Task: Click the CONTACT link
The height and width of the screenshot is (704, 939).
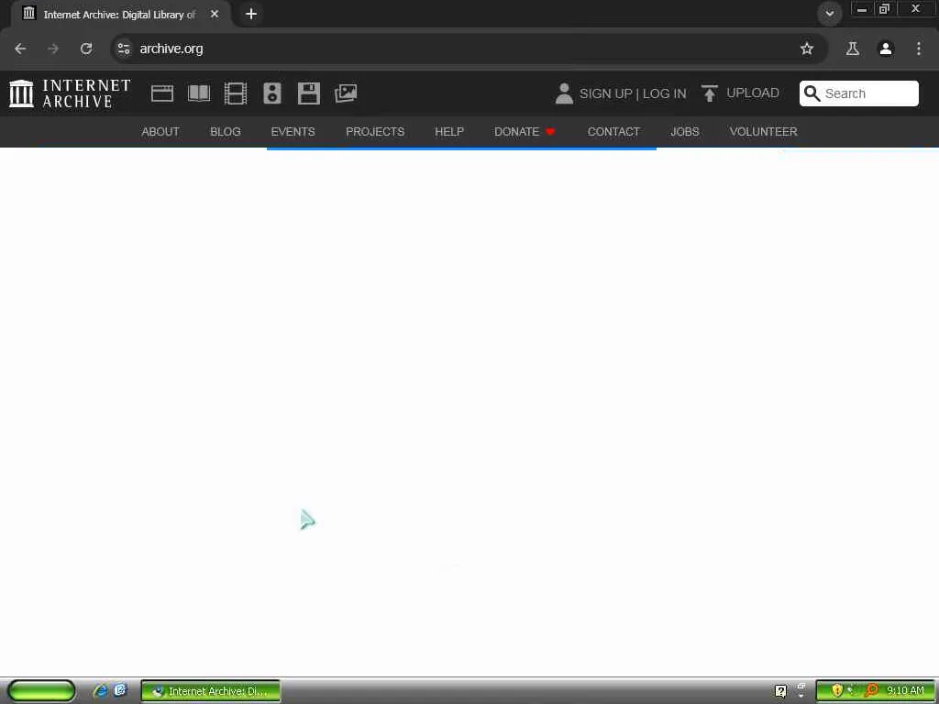Action: (x=613, y=132)
